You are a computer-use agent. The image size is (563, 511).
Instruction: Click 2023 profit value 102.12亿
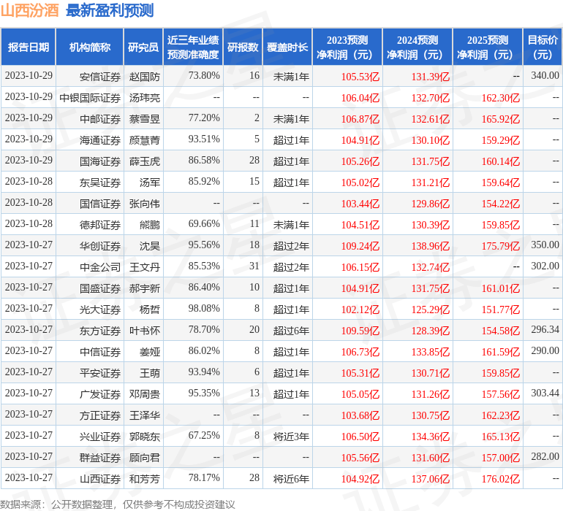(x=360, y=309)
